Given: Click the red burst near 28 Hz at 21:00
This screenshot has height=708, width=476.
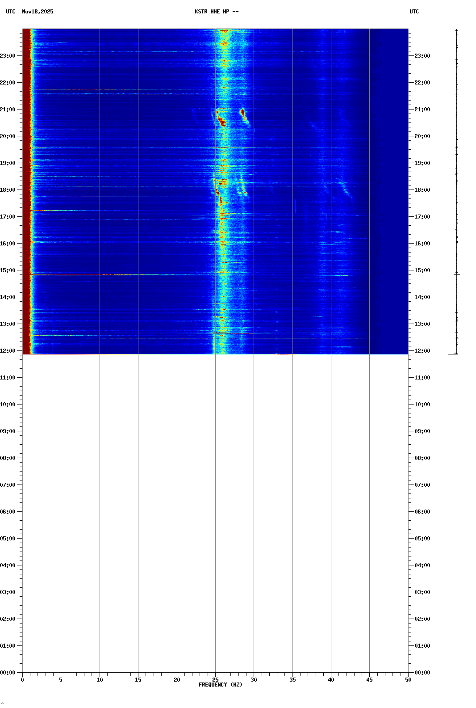Looking at the screenshot, I should click(242, 112).
